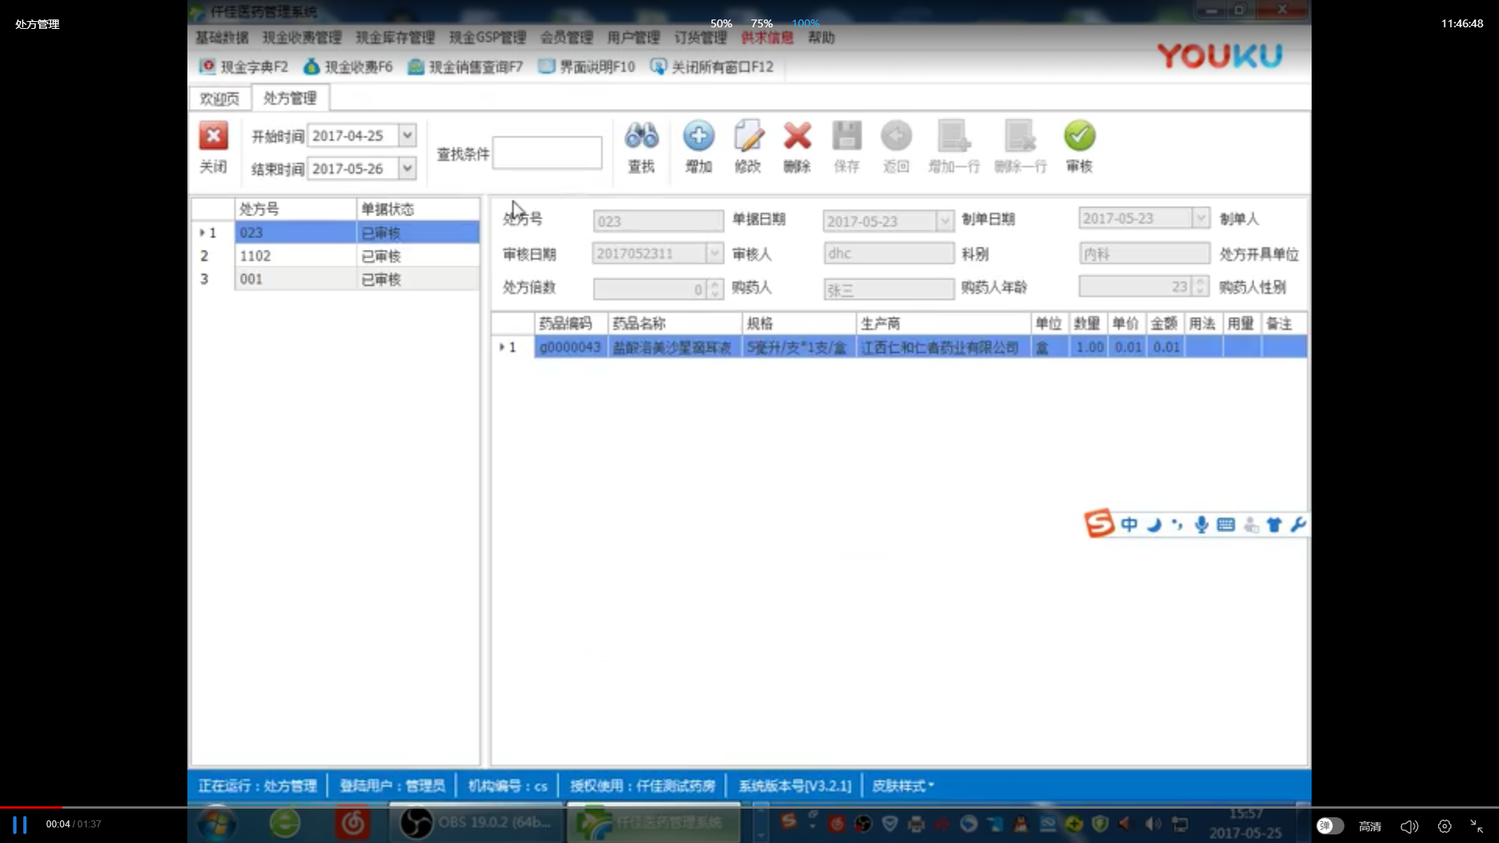Open the Sogou soft keyboard icon
1499x843 pixels.
click(1226, 525)
